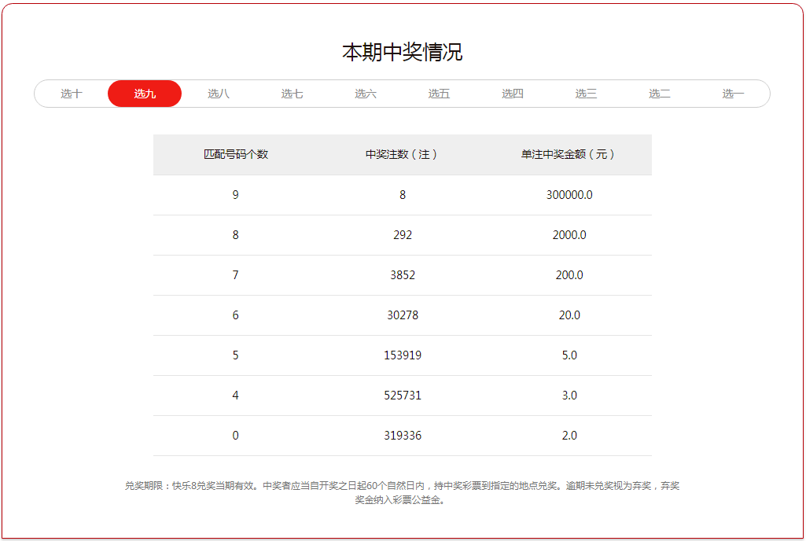Open the 选八 tab

(x=219, y=94)
